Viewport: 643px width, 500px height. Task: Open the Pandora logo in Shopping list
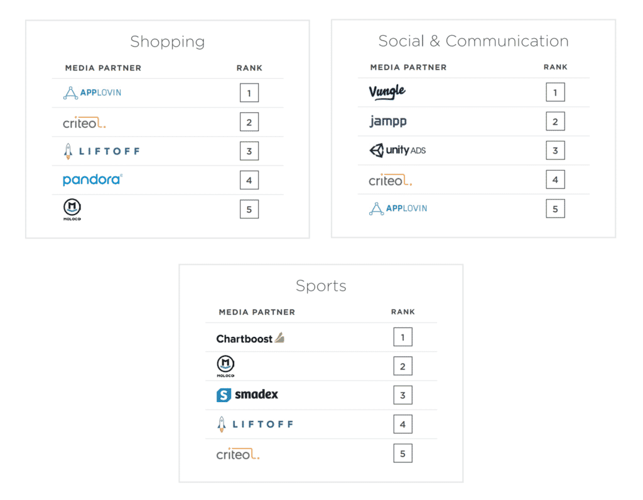tap(93, 179)
